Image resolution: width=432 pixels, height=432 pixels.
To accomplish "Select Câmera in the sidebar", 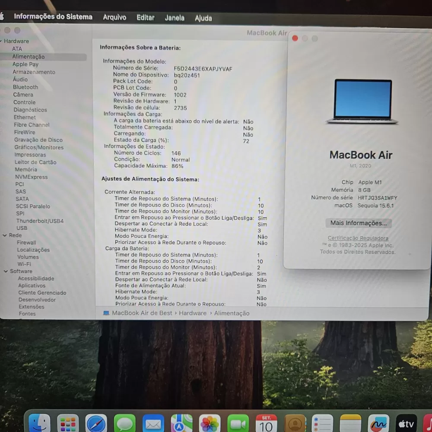I will click(23, 95).
